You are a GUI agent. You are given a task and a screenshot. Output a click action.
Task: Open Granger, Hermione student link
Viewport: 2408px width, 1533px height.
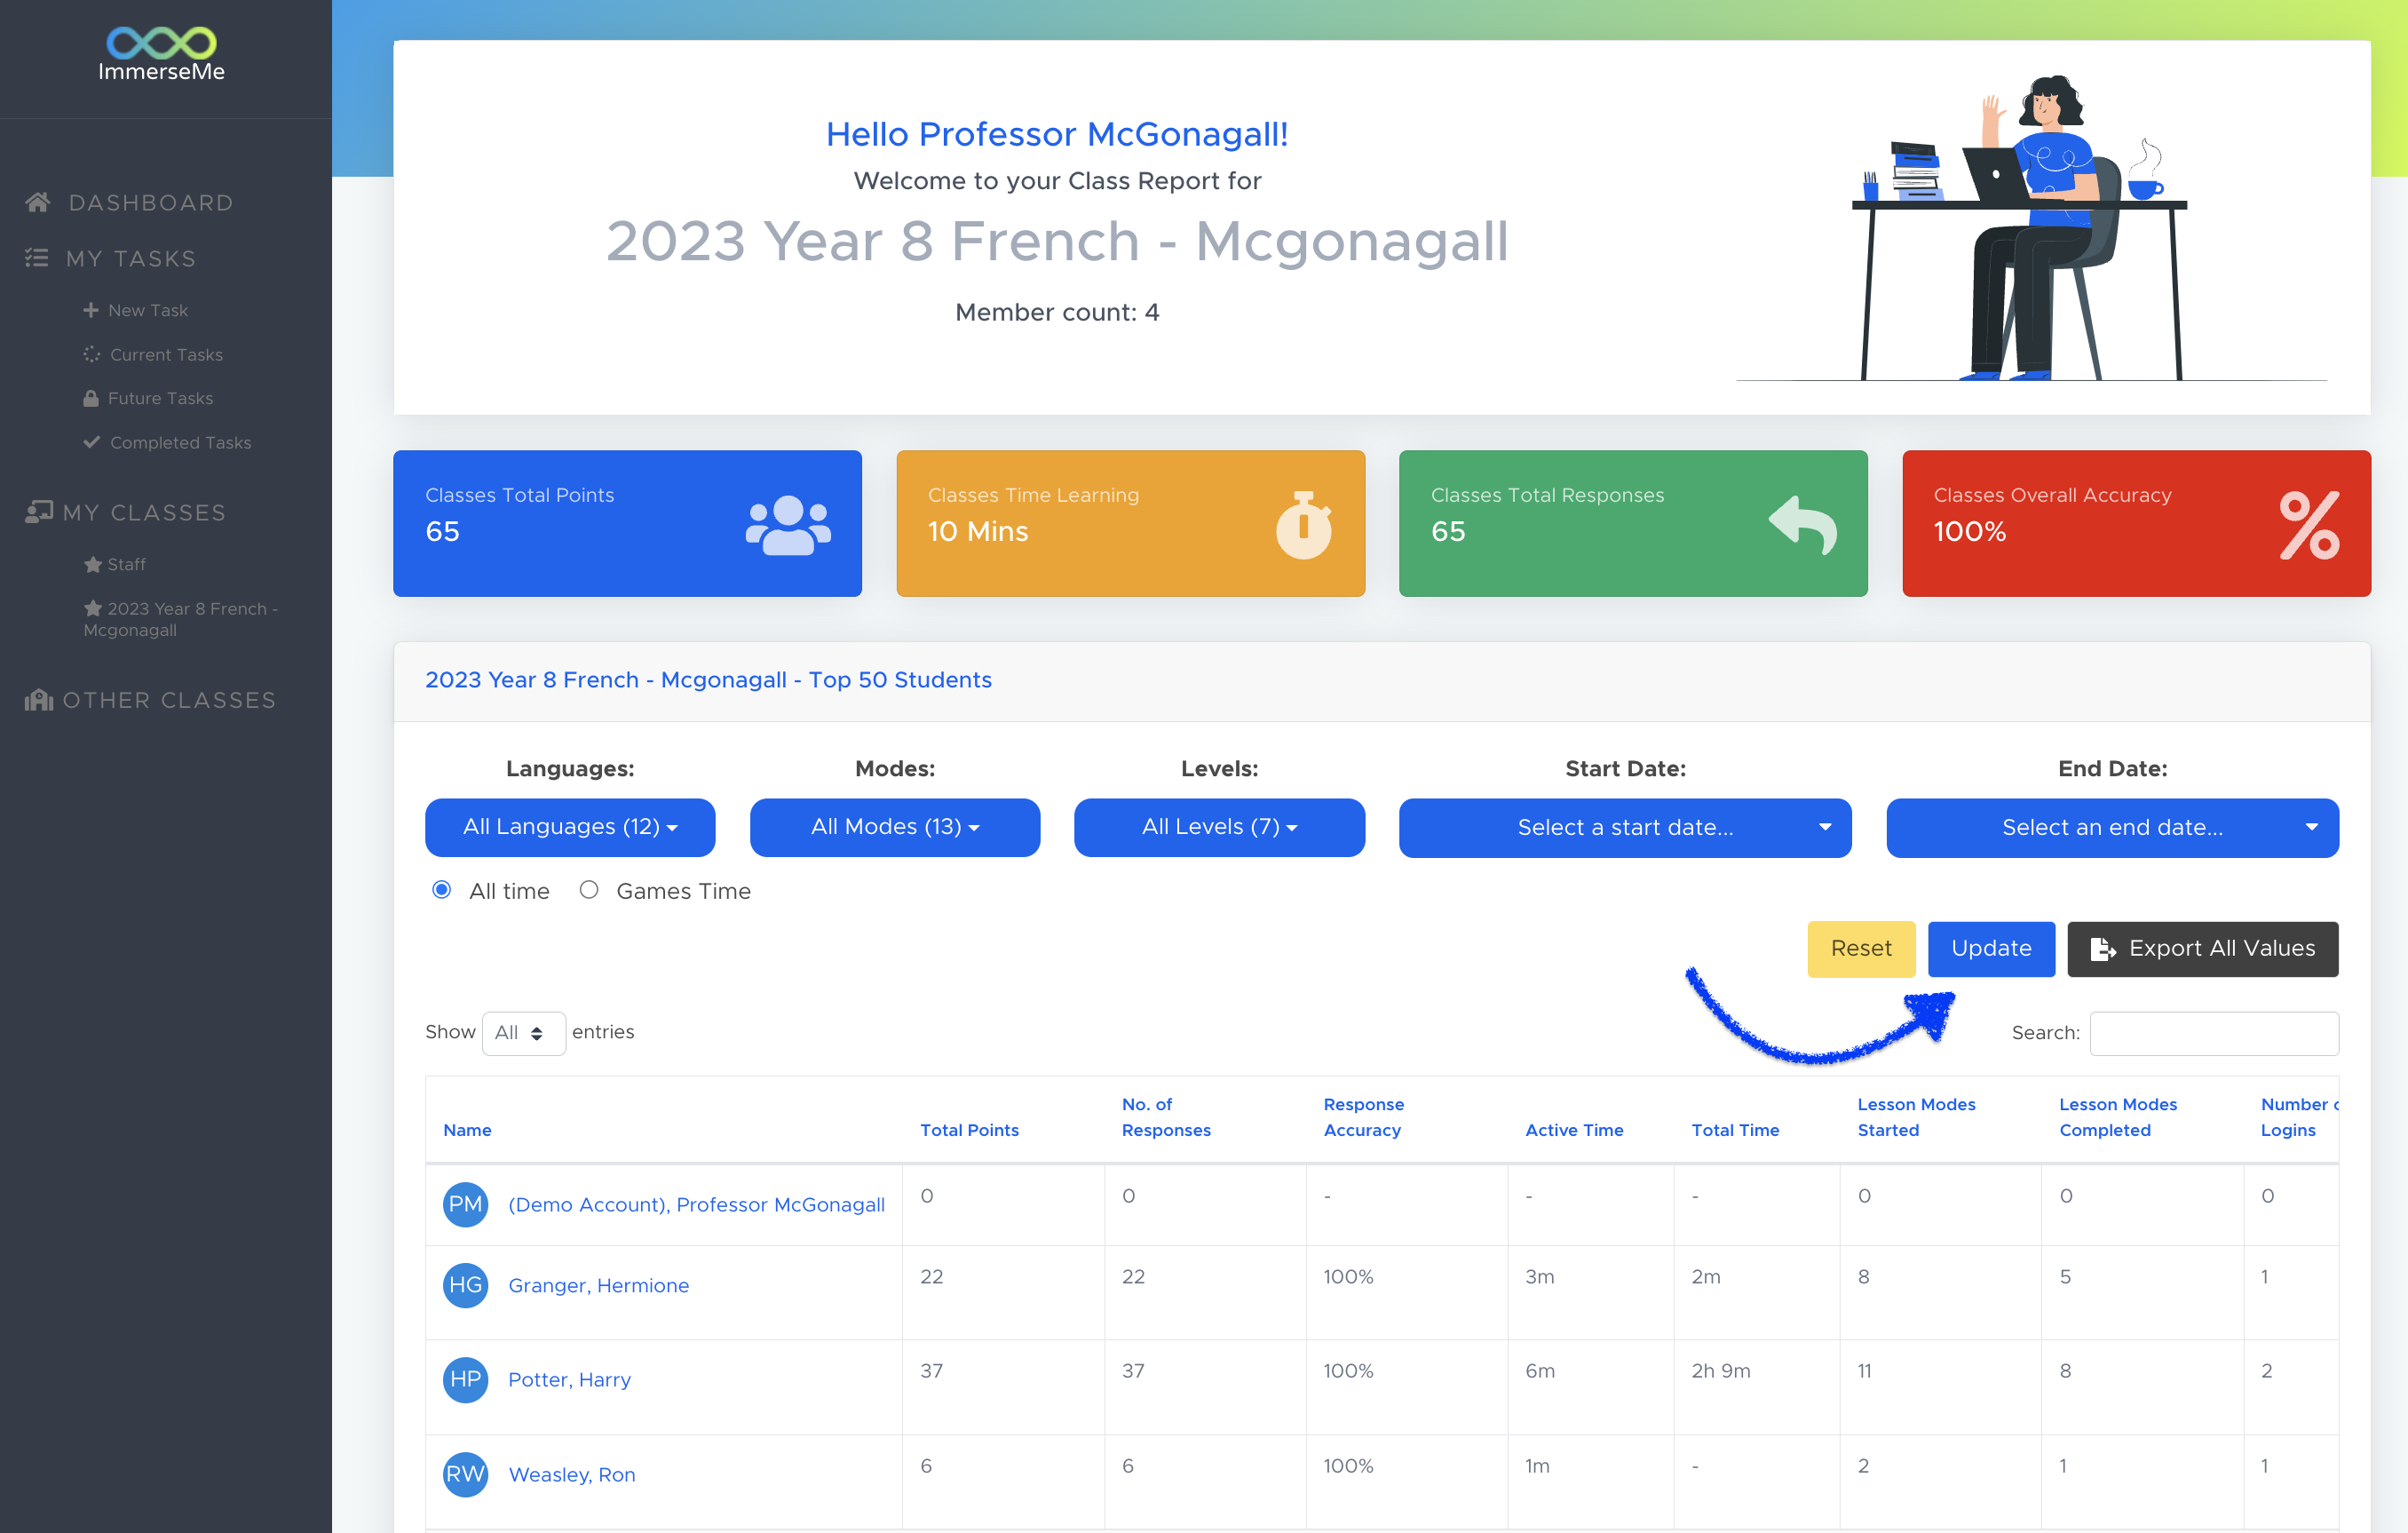point(598,1285)
